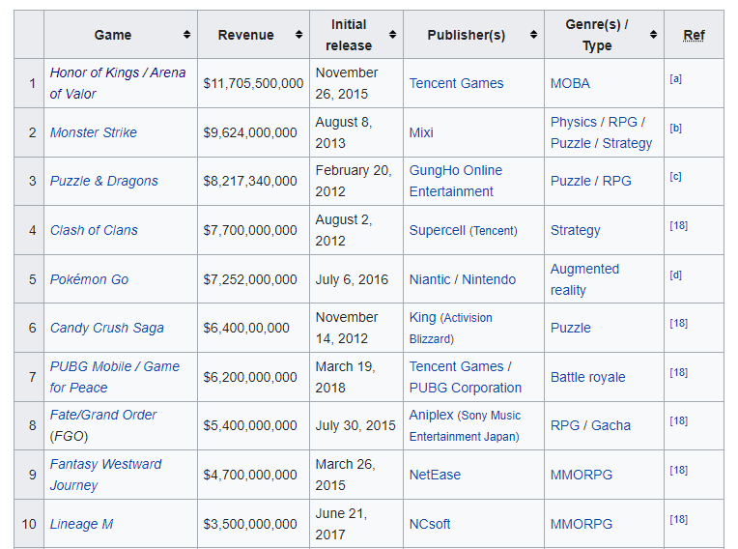Open Honor of Kings / Arena of Valor link
The image size is (738, 549).
(x=118, y=83)
